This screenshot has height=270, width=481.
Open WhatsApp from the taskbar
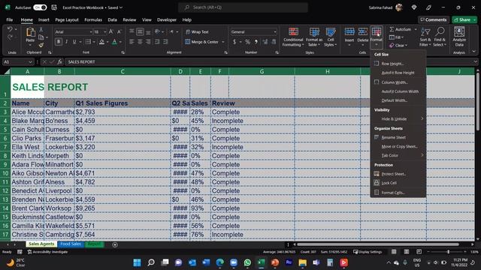point(247,262)
